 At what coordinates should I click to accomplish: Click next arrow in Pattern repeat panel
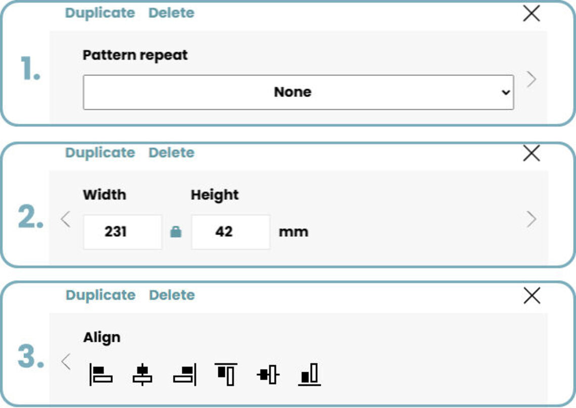coord(531,79)
